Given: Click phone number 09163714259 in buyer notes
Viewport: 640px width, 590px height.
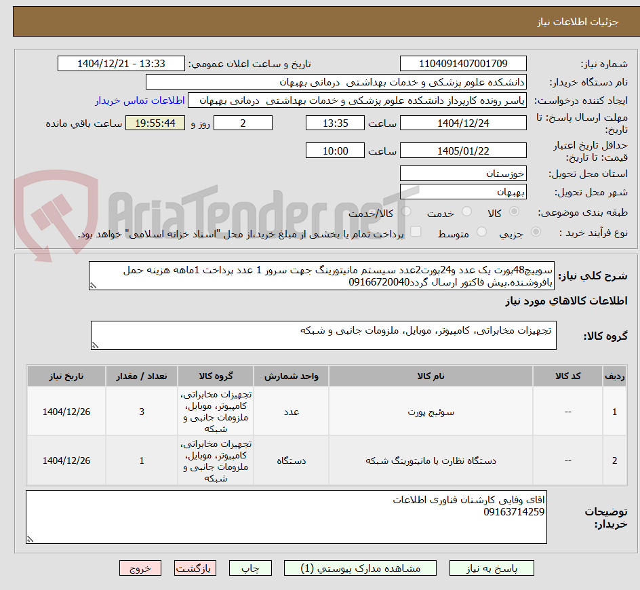Looking at the screenshot, I should tap(514, 512).
